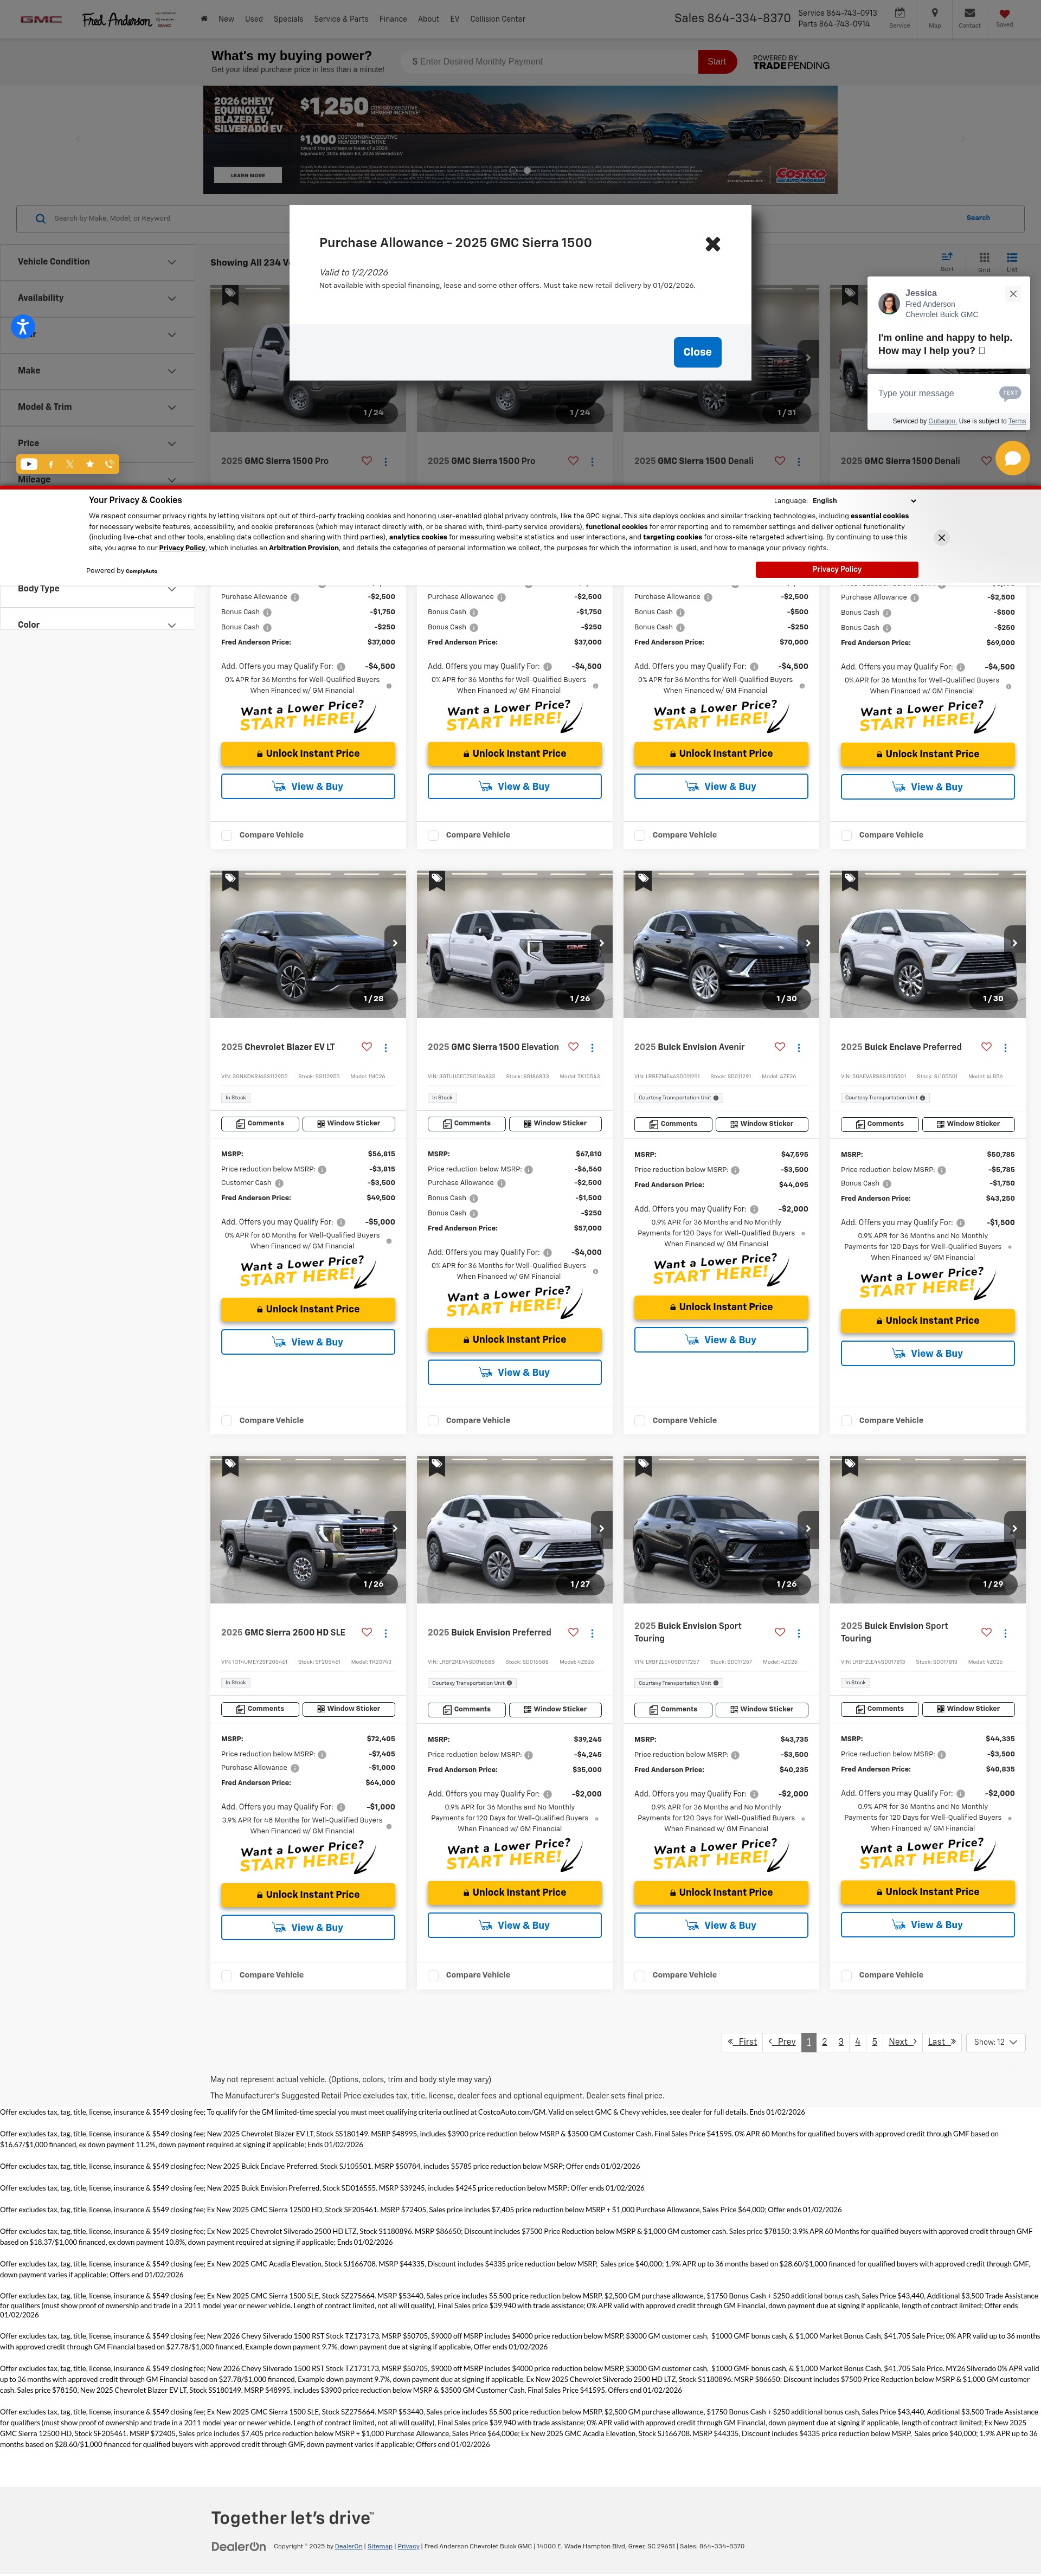Open options menu for GMC Sierra 1500 Elevation
The image size is (1041, 2576).
tap(592, 1048)
